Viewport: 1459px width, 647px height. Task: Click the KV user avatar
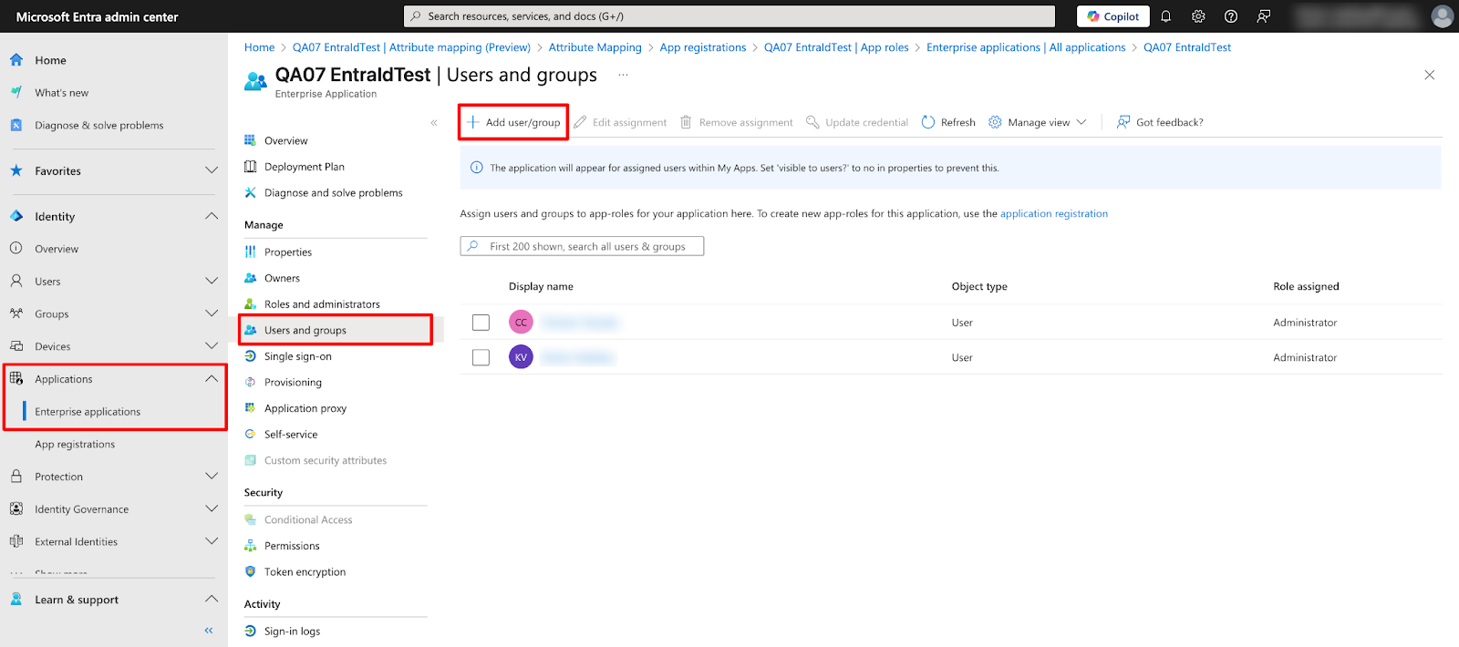tap(521, 357)
